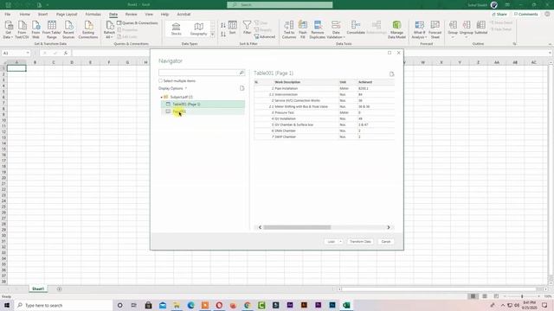The height and width of the screenshot is (311, 554).
Task: Launch Text to Columns wizard
Action: pyautogui.click(x=289, y=29)
